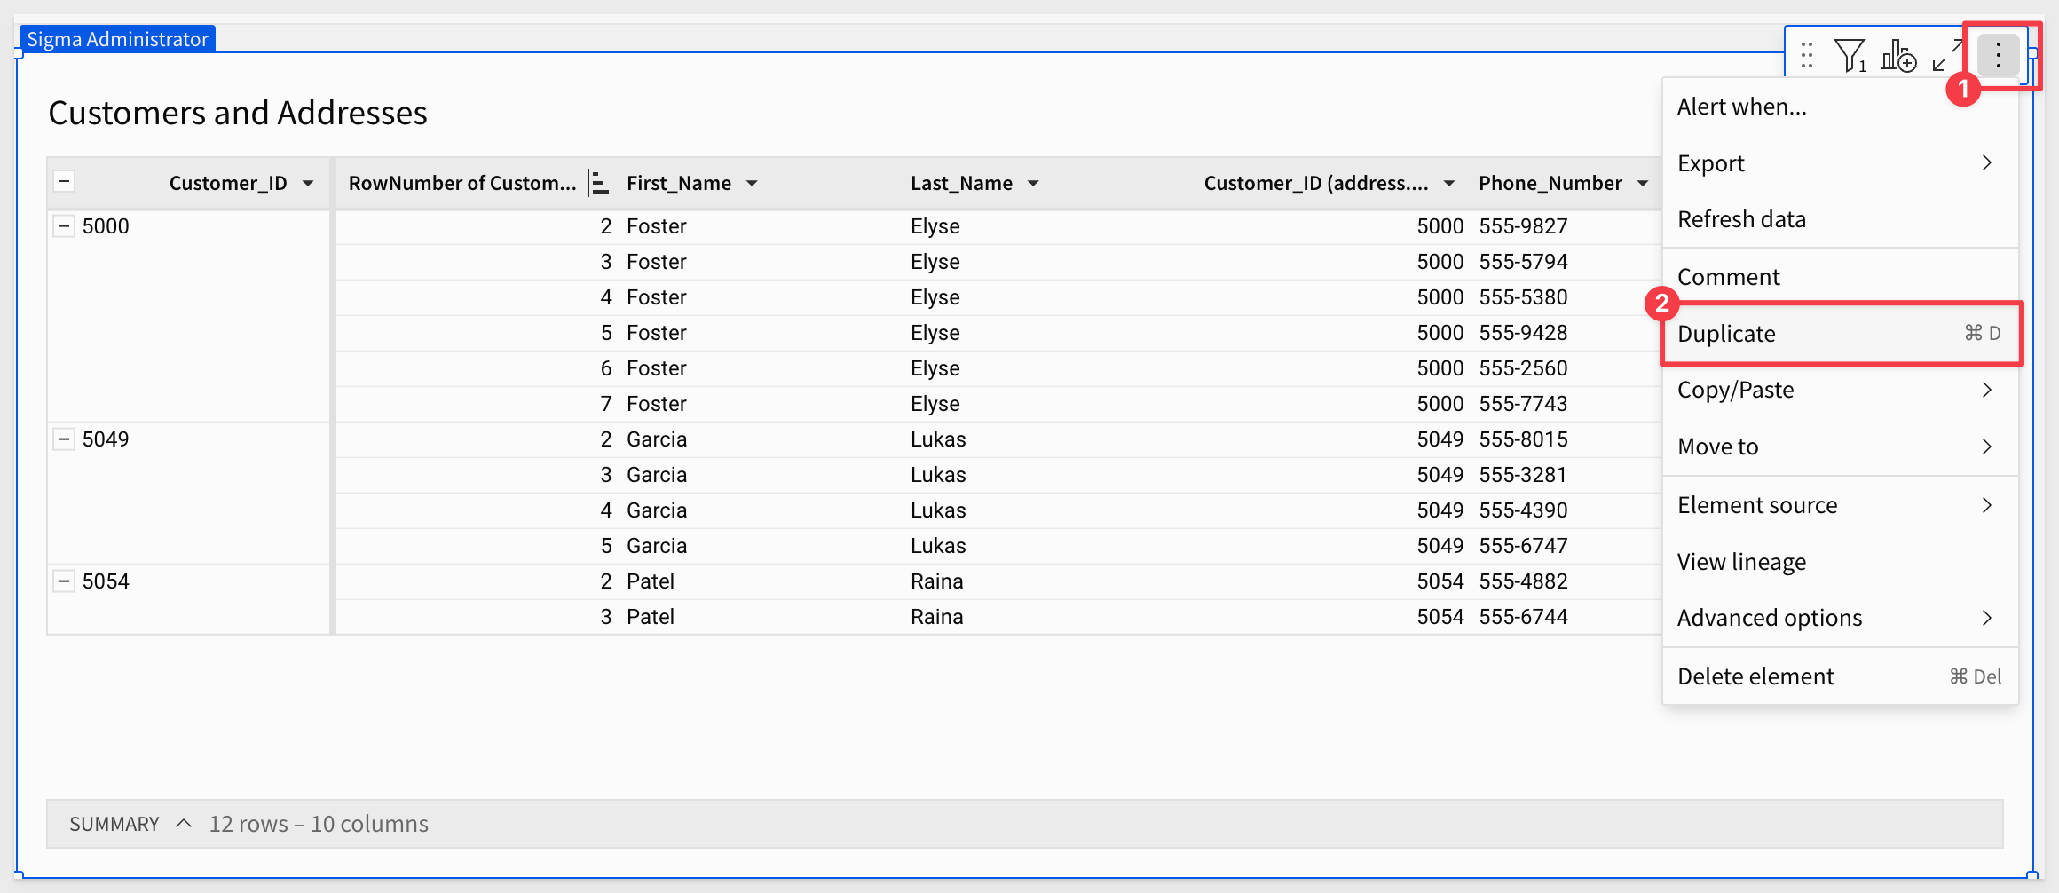Click the sort icon on RowNumber column

coord(599,183)
